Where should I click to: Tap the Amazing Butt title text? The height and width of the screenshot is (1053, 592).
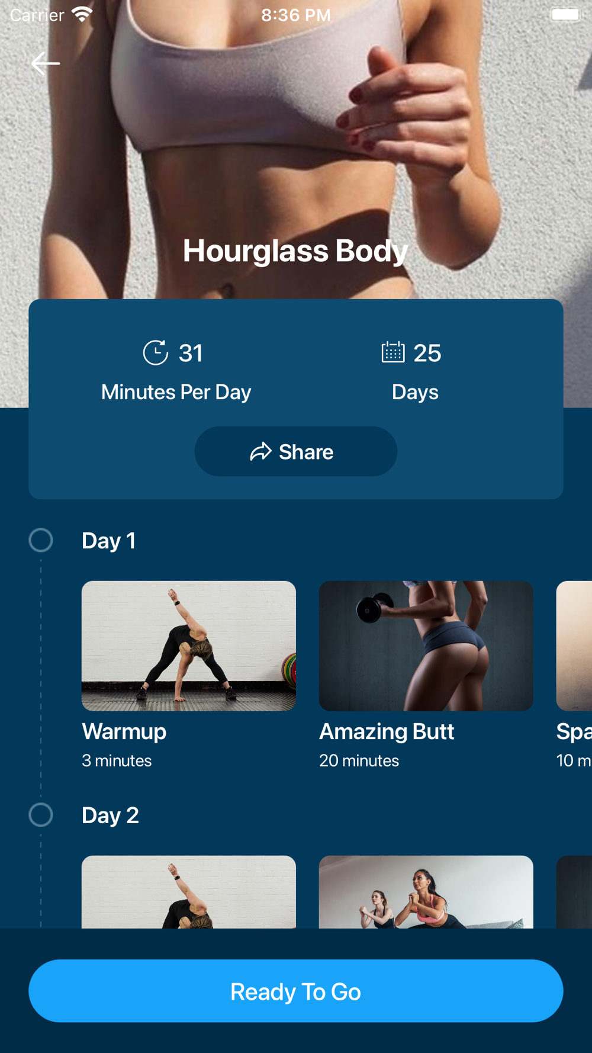click(x=387, y=731)
